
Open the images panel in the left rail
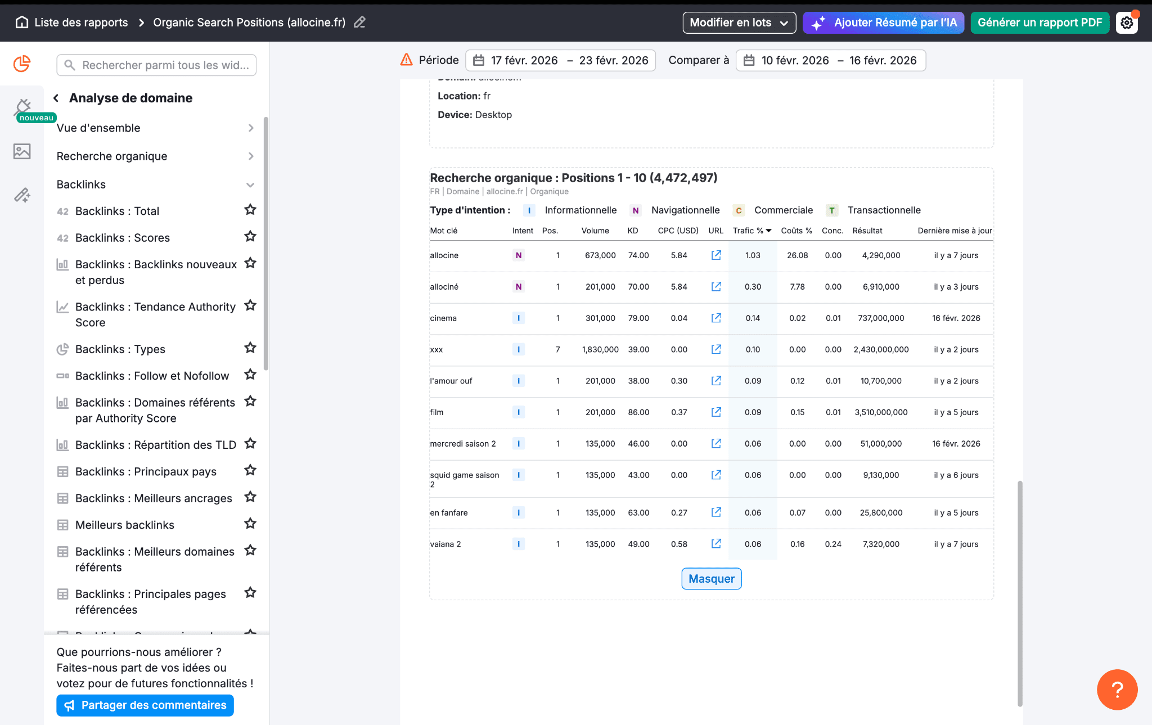tap(21, 151)
